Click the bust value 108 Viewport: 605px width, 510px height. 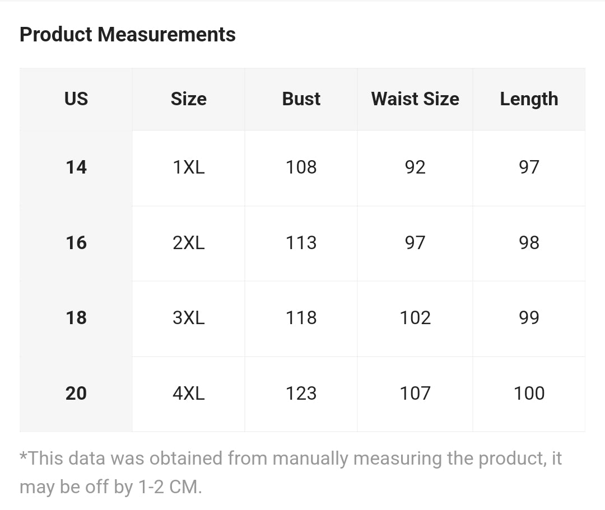[301, 167]
